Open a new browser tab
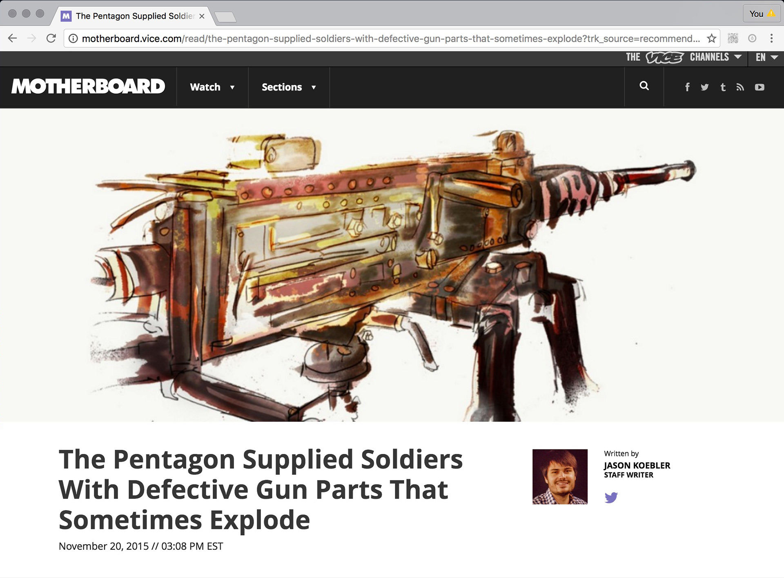The image size is (784, 578). 225,17
